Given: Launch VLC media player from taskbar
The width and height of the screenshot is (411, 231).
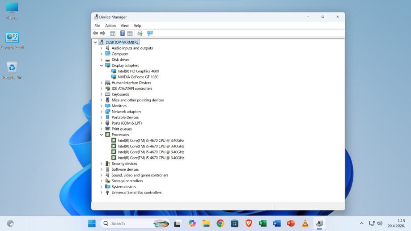Looking at the screenshot, I should pyautogui.click(x=305, y=223).
